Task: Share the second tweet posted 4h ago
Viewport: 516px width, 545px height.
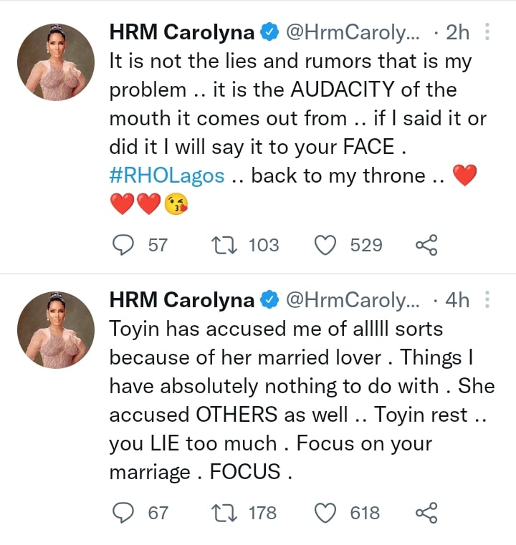Action: [x=426, y=512]
